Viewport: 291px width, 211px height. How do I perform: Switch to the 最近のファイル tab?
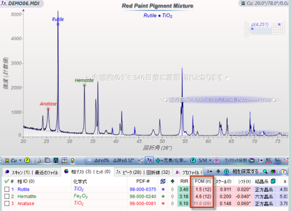[47, 173]
